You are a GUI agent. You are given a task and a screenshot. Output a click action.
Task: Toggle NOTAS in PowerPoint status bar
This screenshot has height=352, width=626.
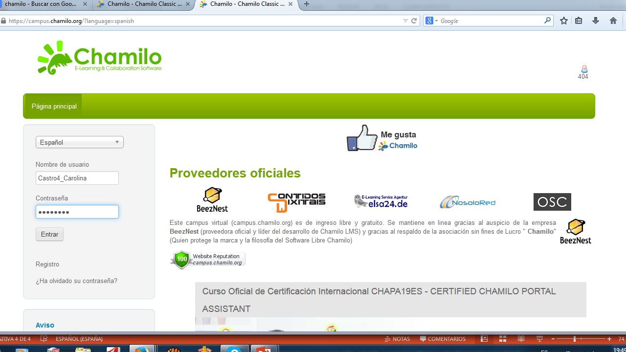pyautogui.click(x=397, y=339)
